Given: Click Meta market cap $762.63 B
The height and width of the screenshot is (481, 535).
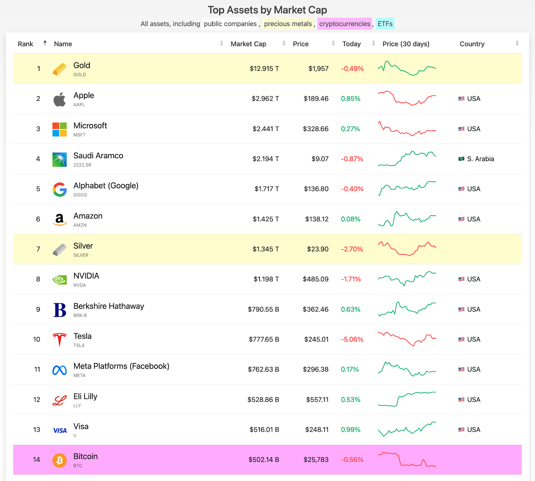Looking at the screenshot, I should click(x=263, y=369).
